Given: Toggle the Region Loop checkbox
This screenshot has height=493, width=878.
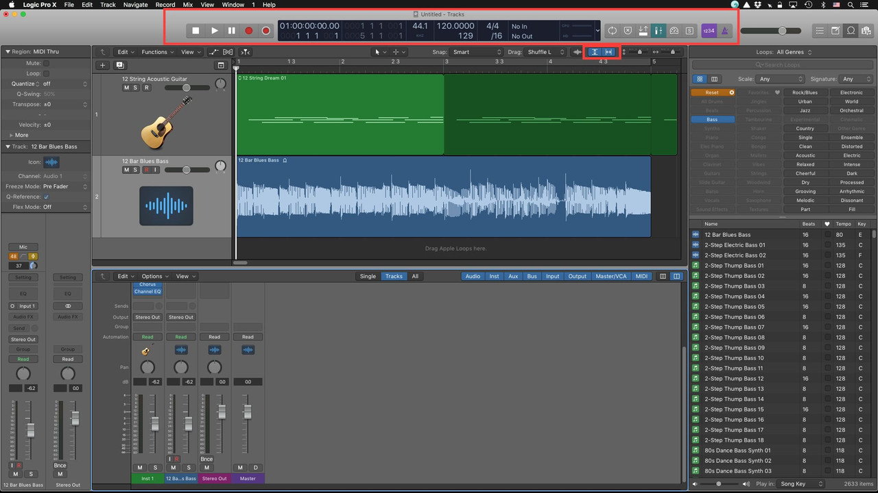Looking at the screenshot, I should [x=46, y=73].
